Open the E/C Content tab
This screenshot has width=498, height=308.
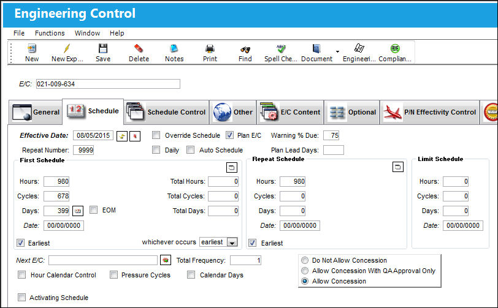tap(290, 112)
